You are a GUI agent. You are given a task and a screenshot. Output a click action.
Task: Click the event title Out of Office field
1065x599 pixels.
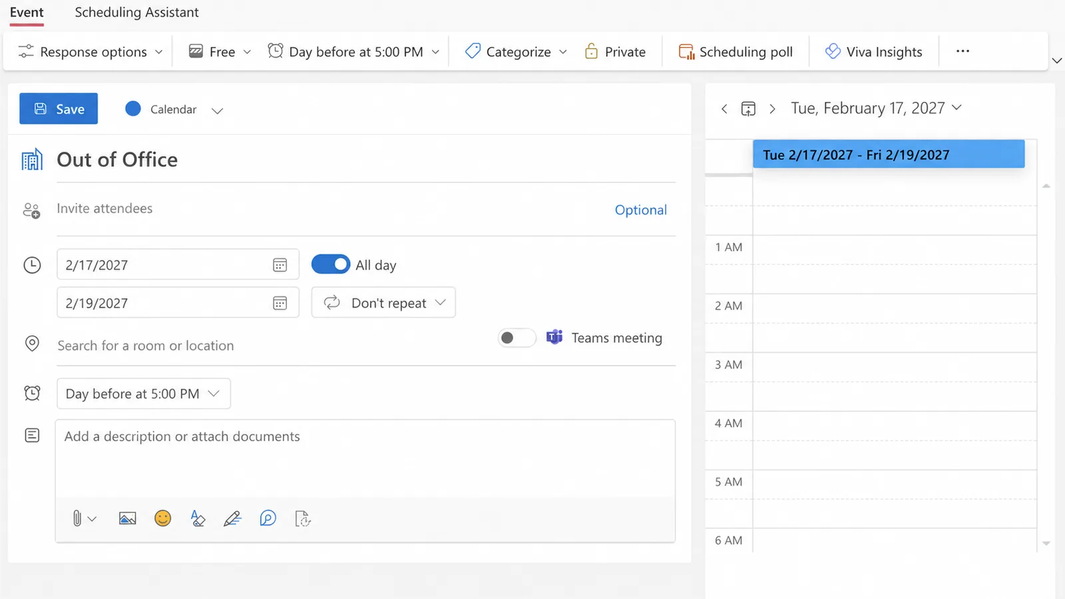pyautogui.click(x=366, y=160)
